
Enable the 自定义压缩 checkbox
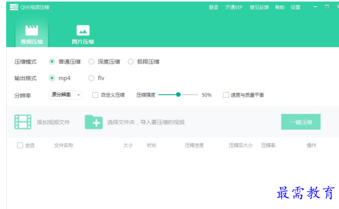95,95
